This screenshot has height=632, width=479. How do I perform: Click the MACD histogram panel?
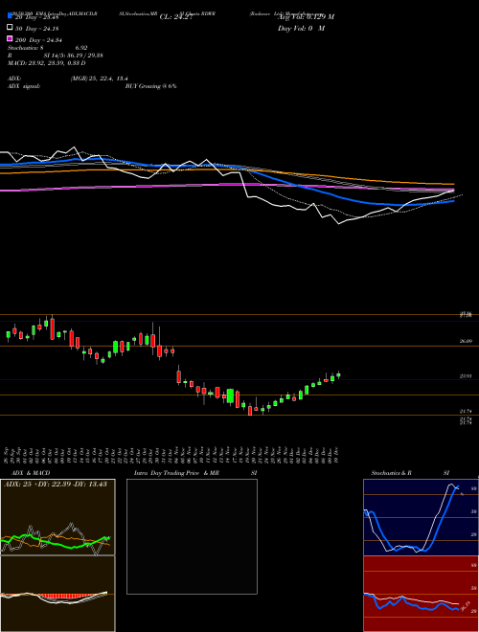click(57, 594)
